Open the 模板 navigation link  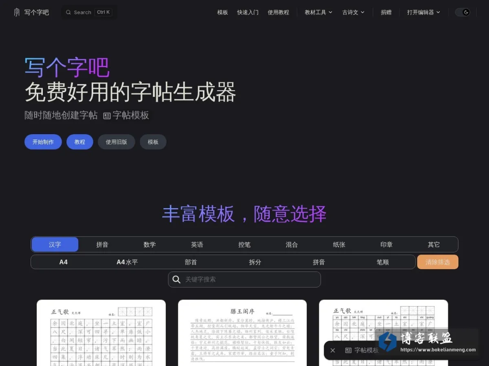coord(222,12)
